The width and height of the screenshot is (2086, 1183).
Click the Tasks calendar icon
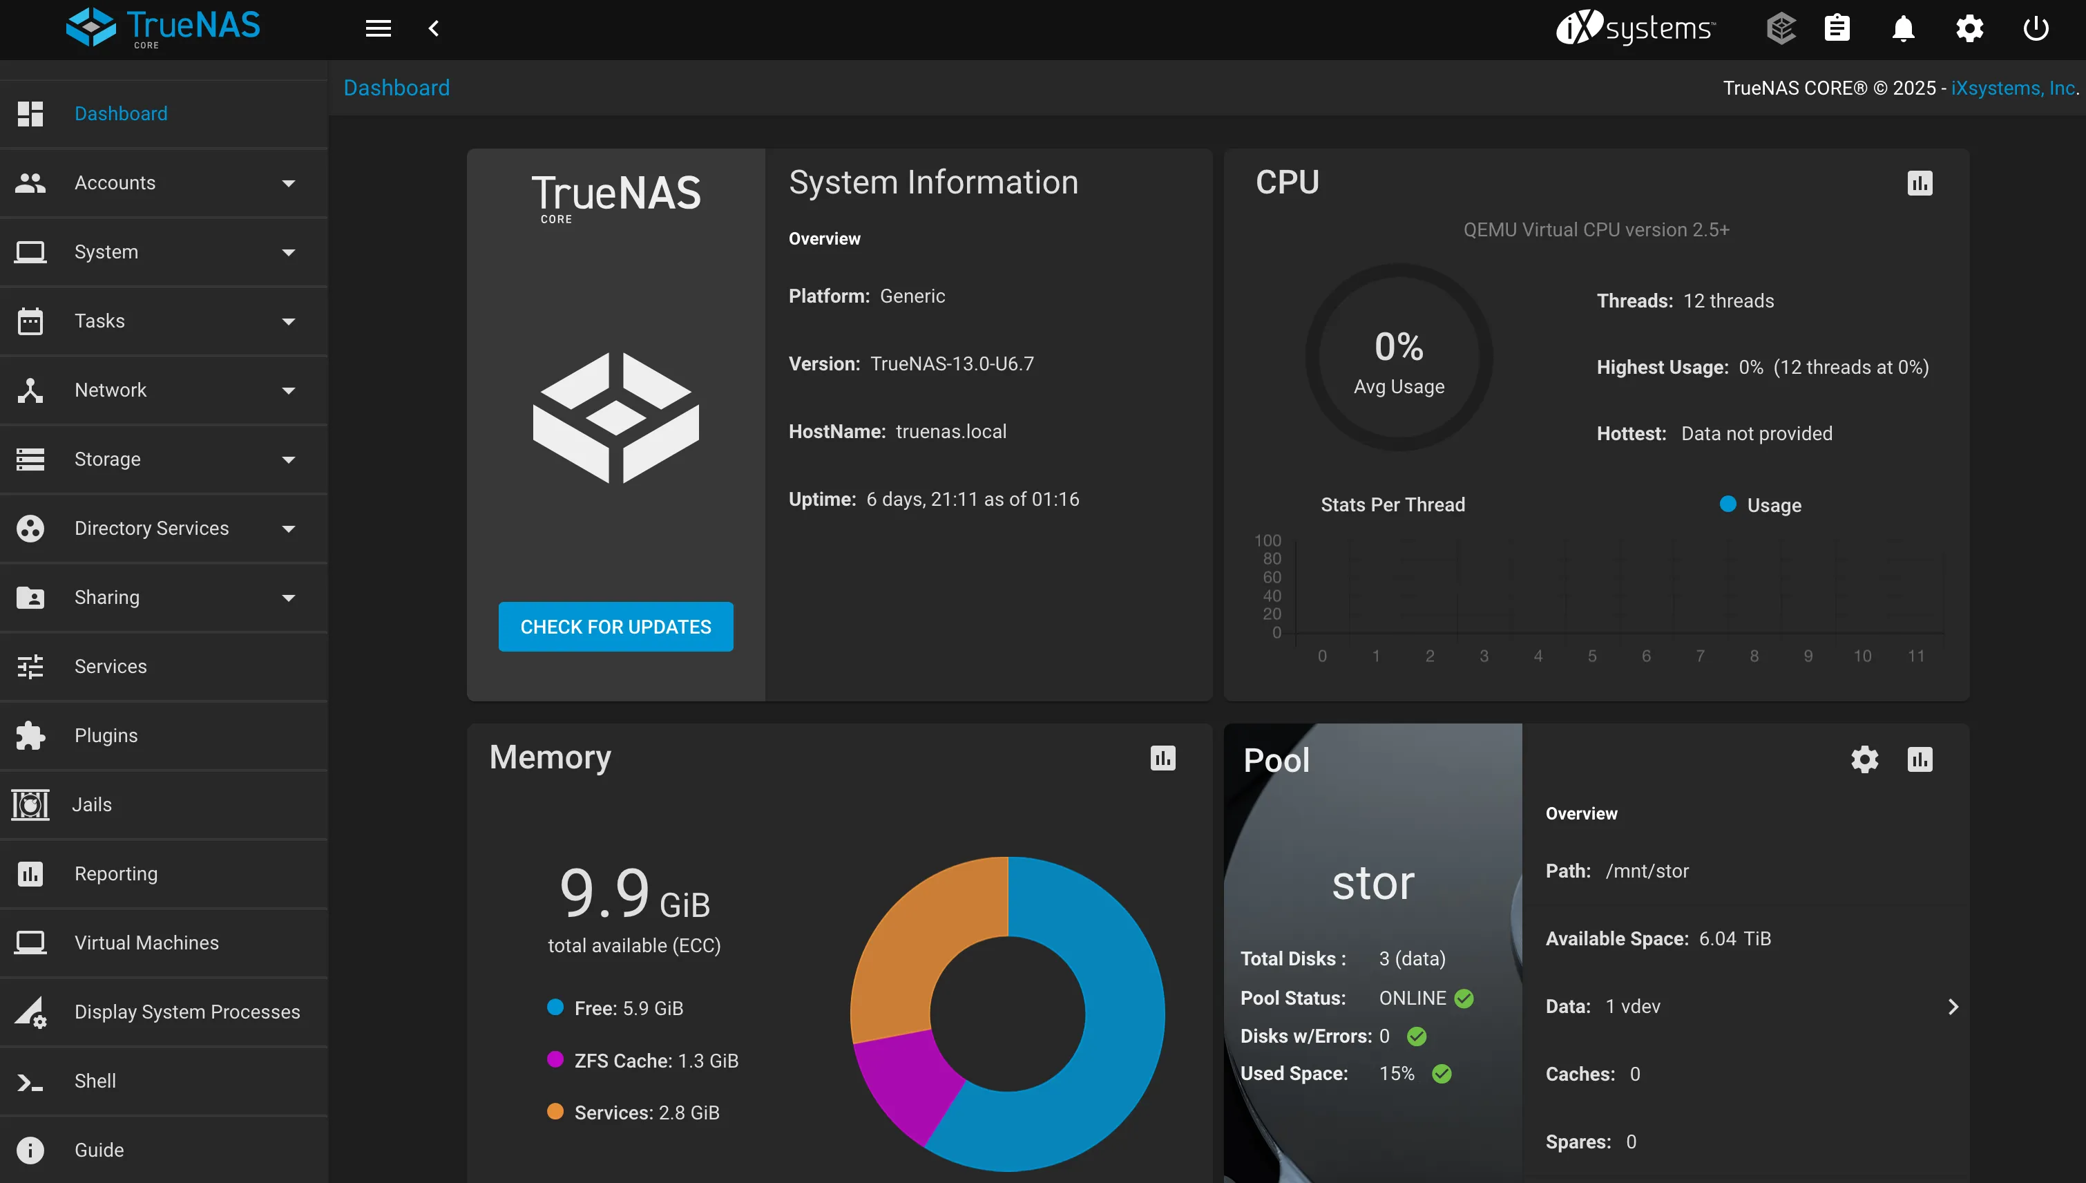[x=30, y=321]
